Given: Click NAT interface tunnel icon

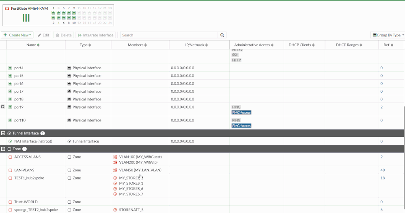Looking at the screenshot, I should pos(10,141).
